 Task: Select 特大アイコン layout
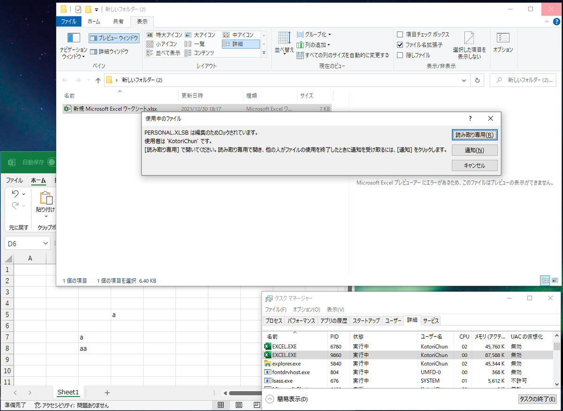[x=164, y=35]
